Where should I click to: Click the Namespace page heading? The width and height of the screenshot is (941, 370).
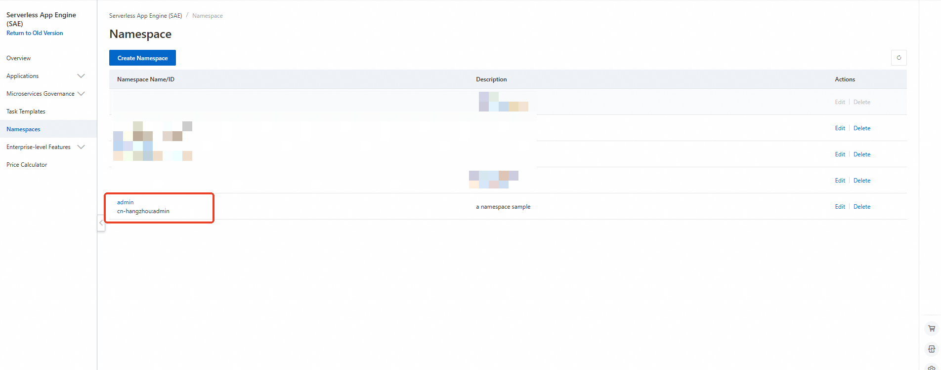(x=140, y=34)
